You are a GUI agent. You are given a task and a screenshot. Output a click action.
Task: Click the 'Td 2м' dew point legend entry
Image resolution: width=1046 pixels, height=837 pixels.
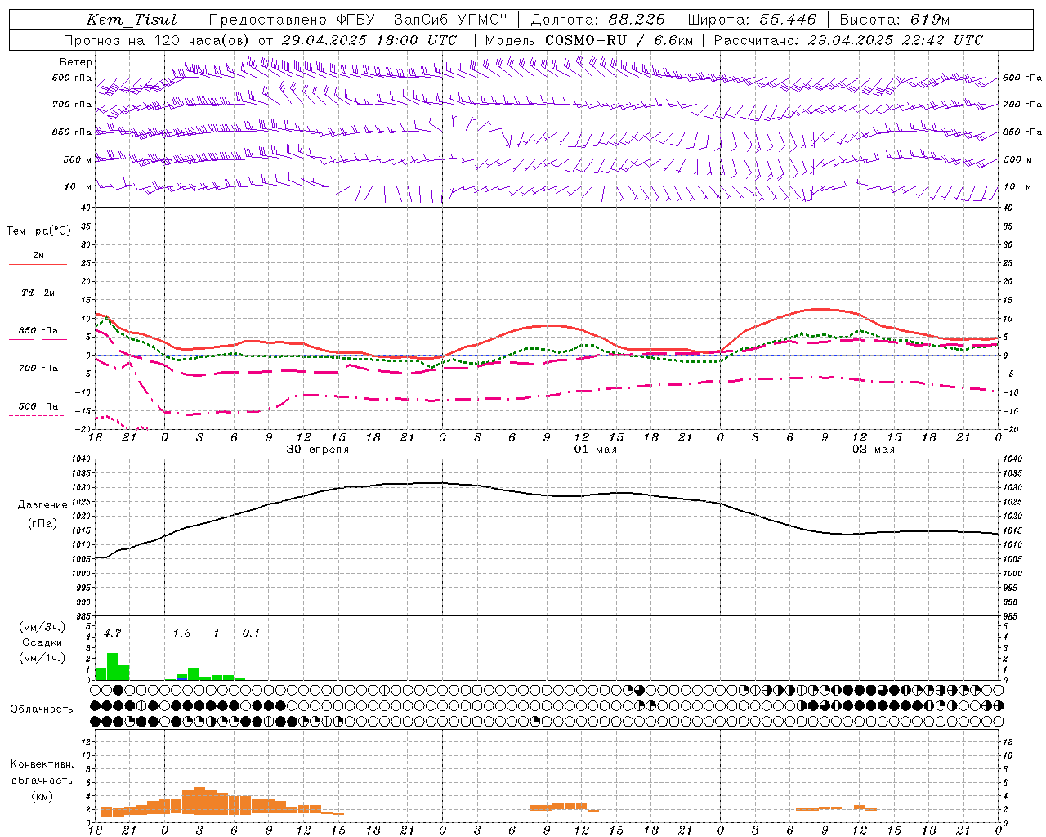coord(38,293)
